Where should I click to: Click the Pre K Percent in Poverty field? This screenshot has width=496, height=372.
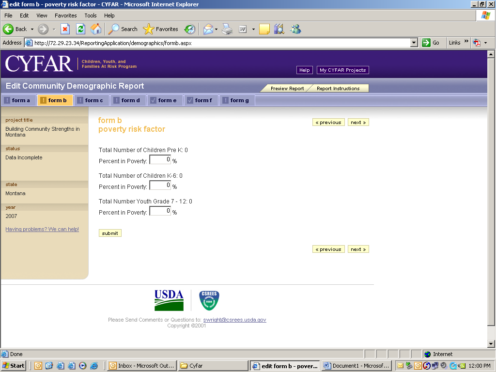pos(160,159)
